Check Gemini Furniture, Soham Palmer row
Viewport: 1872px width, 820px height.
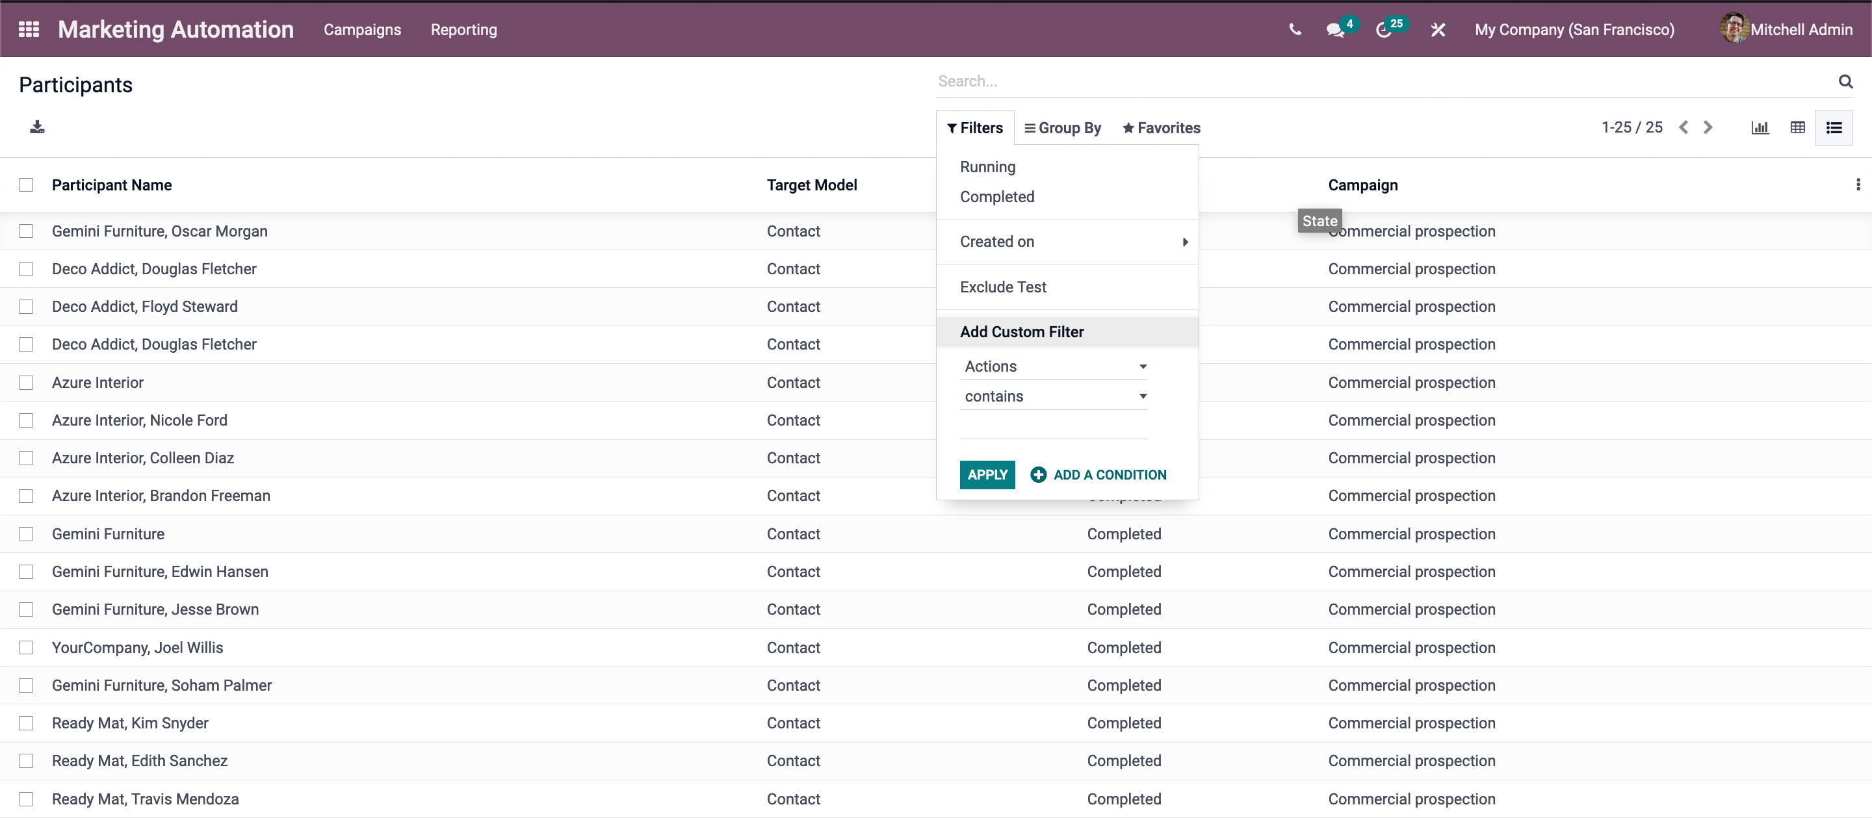[x=26, y=685]
